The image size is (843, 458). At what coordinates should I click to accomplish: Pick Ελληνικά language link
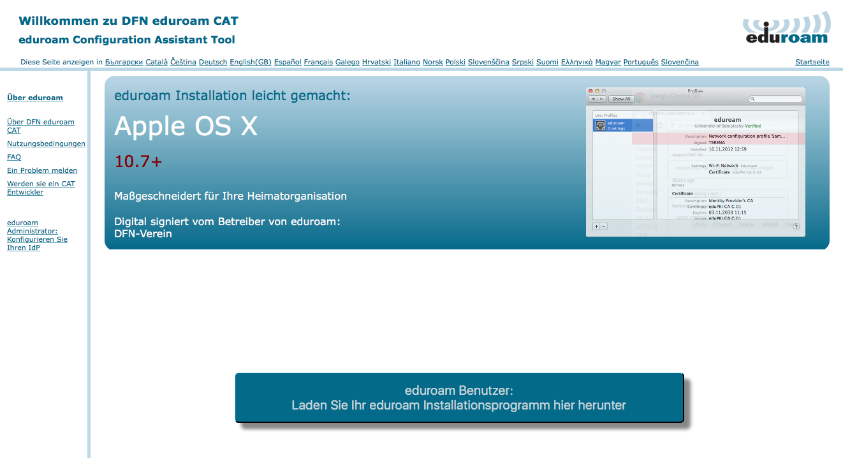[x=577, y=62]
